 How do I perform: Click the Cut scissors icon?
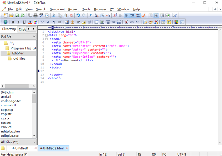click(54, 16)
